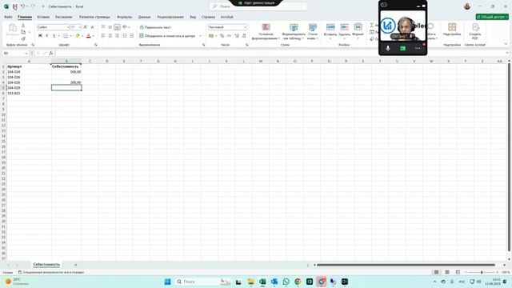Switch to Page Layout view icon

coord(447,272)
